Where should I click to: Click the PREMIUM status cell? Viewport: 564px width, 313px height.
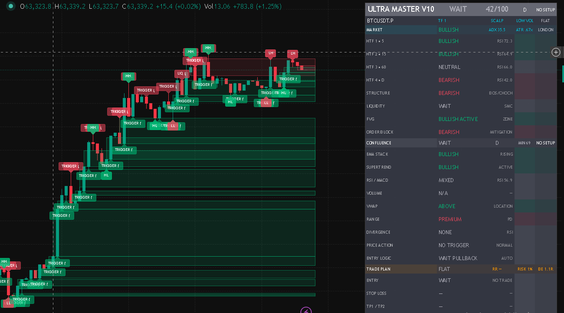(450, 219)
